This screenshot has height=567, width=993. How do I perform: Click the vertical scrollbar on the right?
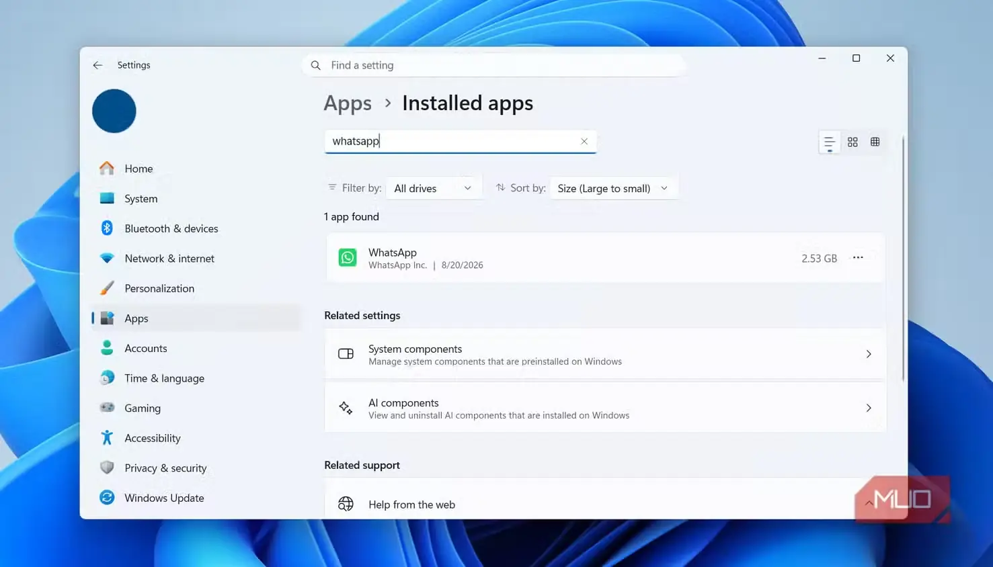click(903, 259)
